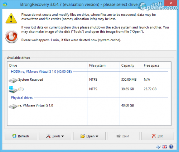Click the Capacity column header
The height and width of the screenshot is (152, 179).
click(131, 66)
